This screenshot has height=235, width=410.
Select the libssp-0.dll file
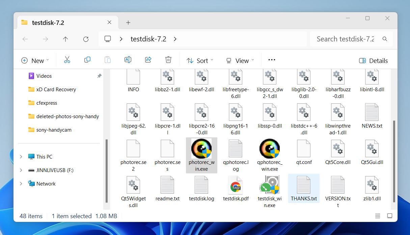(270, 116)
